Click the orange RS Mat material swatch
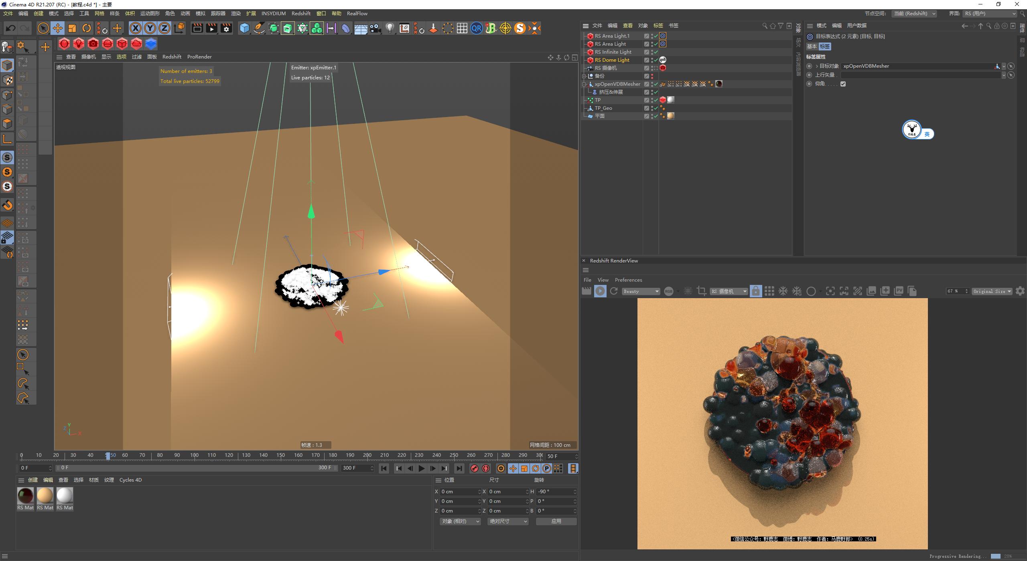Image resolution: width=1027 pixels, height=561 pixels. [x=45, y=496]
